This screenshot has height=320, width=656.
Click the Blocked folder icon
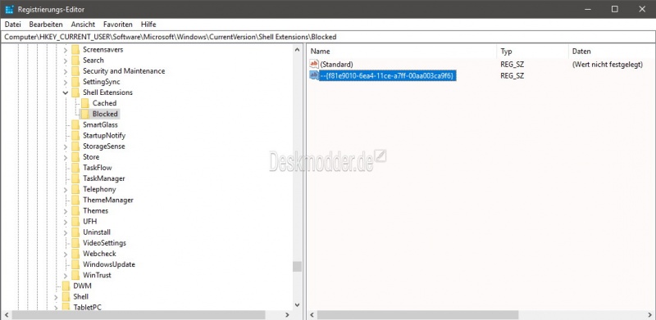click(85, 114)
